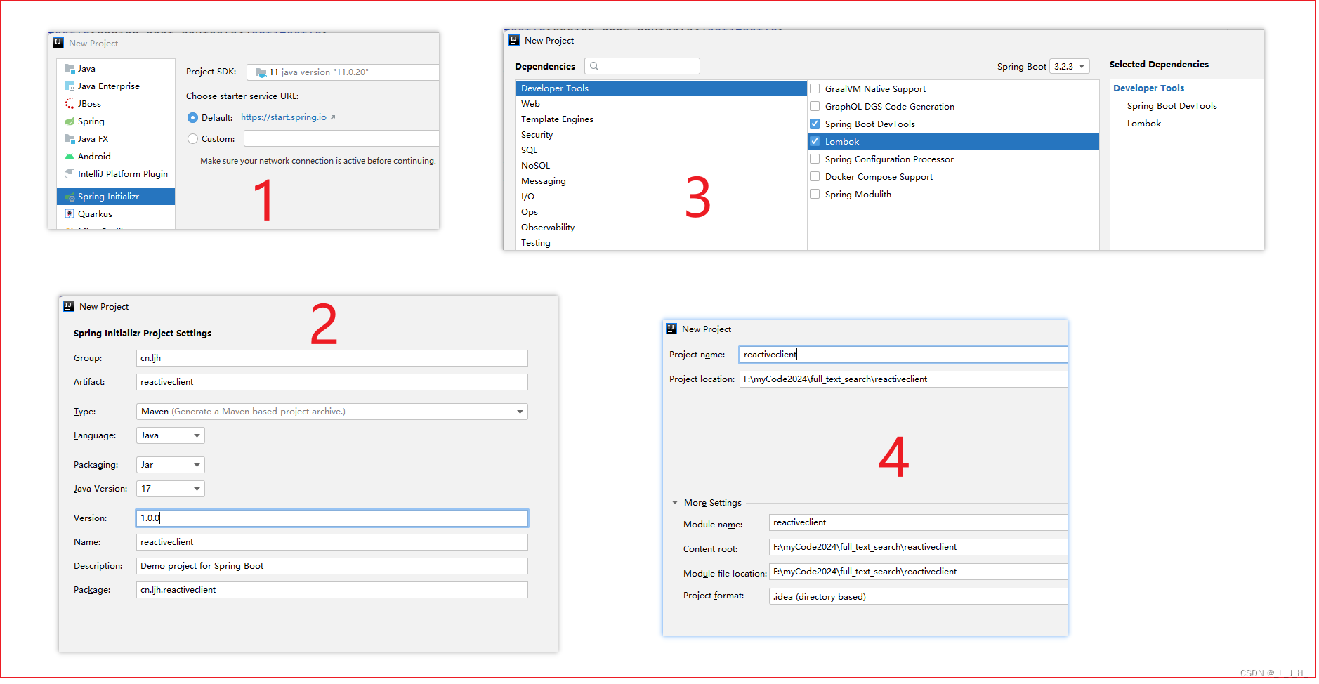Click the Spring leaf icon
Image resolution: width=1319 pixels, height=684 pixels.
pos(70,121)
